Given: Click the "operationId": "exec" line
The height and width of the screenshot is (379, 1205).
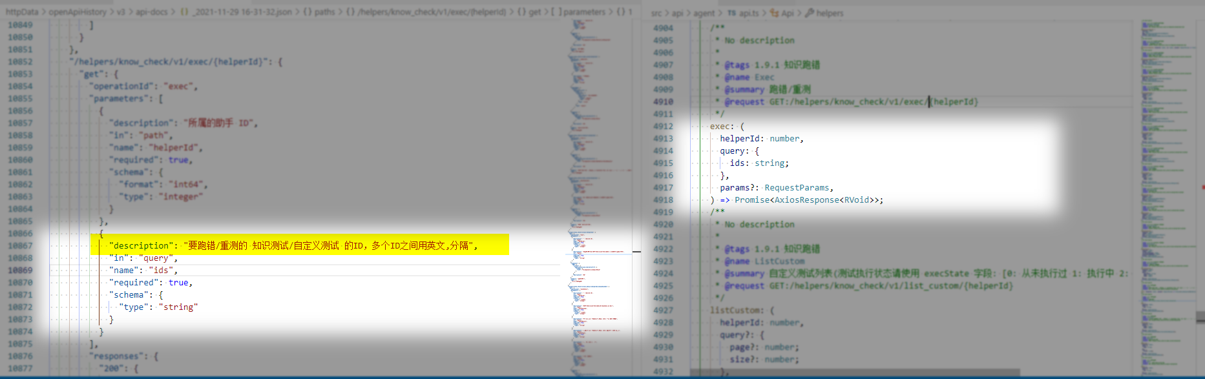Looking at the screenshot, I should point(143,86).
